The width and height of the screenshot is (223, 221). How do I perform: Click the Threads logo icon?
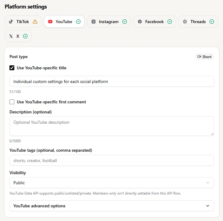(x=185, y=22)
